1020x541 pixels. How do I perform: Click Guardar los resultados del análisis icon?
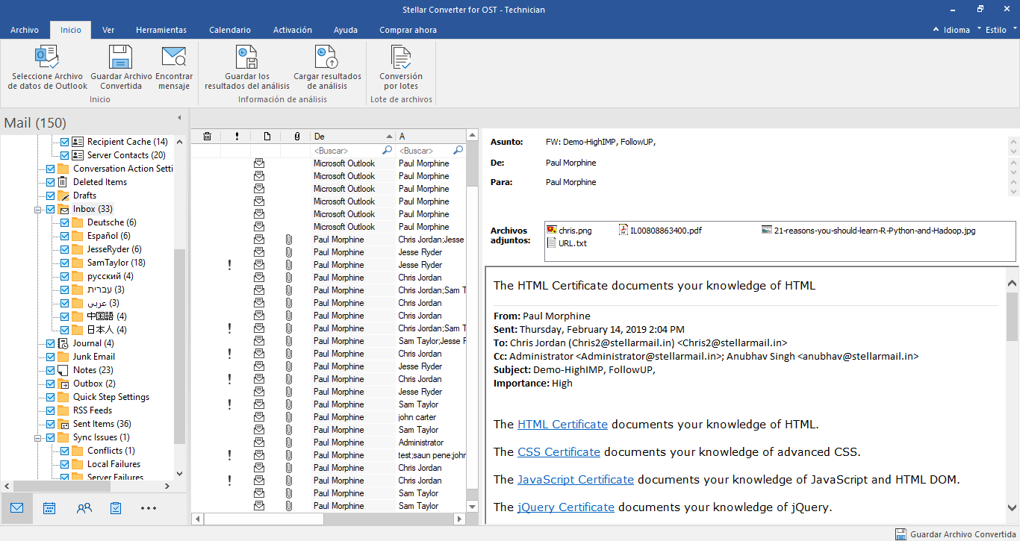pyautogui.click(x=246, y=57)
